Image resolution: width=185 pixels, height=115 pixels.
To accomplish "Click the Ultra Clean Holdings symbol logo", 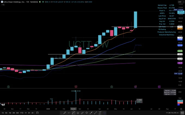I will (x=2, y=2).
